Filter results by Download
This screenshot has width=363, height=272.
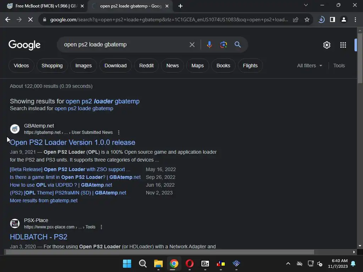click(x=116, y=66)
